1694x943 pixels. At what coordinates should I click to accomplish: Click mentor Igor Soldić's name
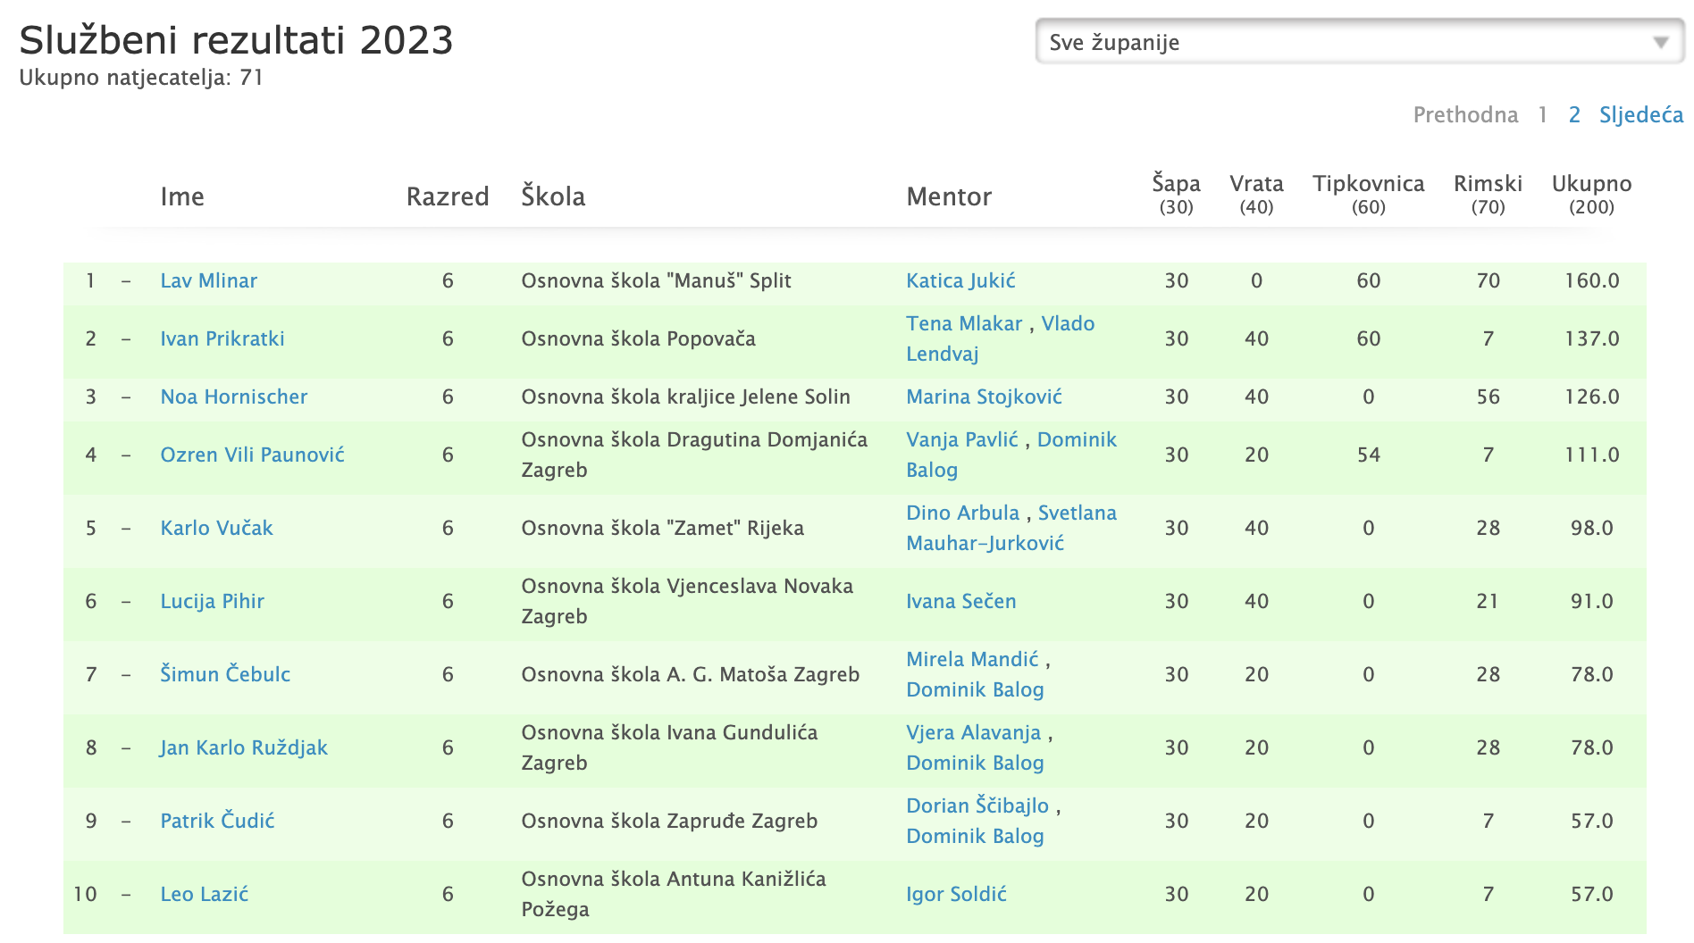click(x=956, y=894)
